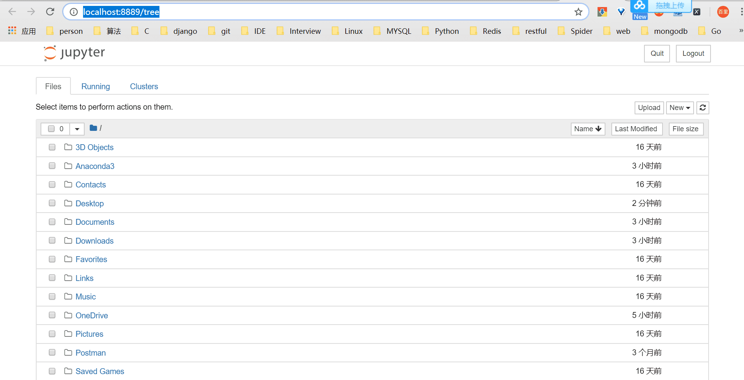Viewport: 744px width, 380px height.
Task: Click the blue root folder icon in breadcrumb
Action: point(93,128)
